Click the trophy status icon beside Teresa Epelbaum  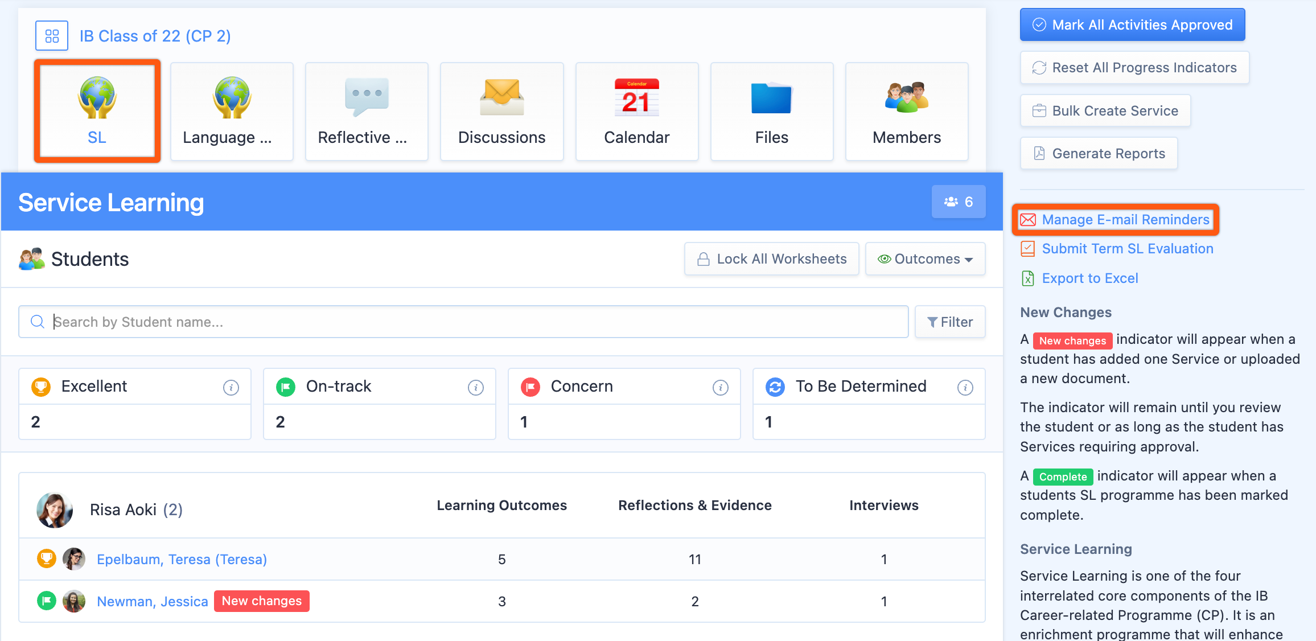tap(47, 559)
